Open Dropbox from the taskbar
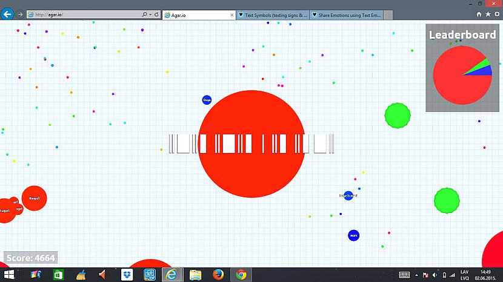Image resolution: width=503 pixels, height=282 pixels. click(x=127, y=275)
